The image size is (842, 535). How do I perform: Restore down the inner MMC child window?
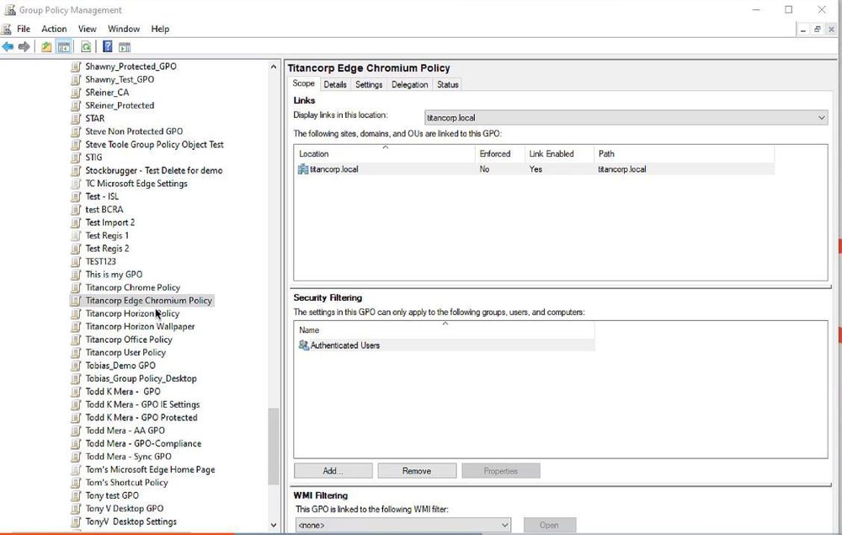point(817,29)
